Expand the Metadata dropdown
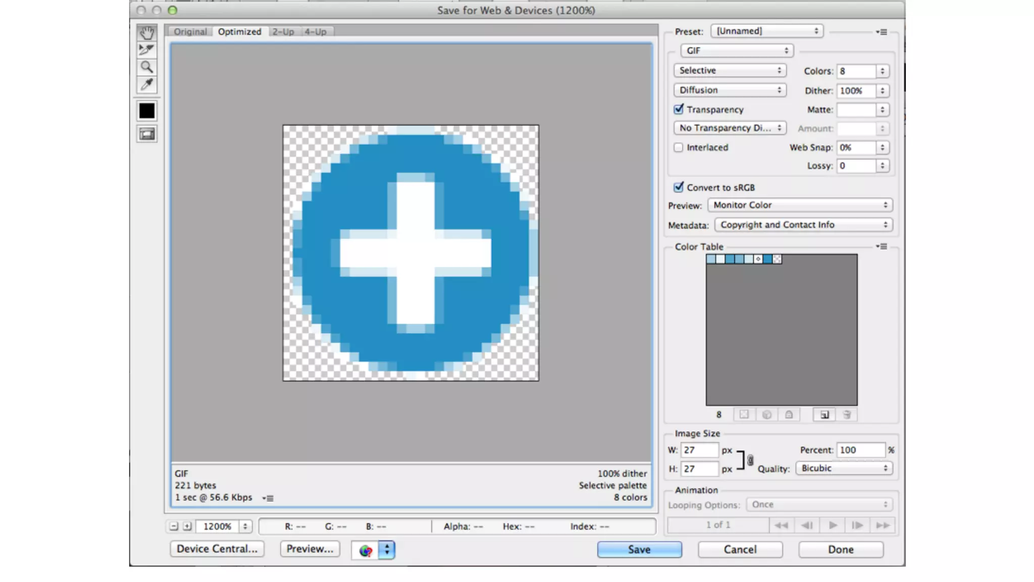Screen dimensions: 1034x582 tap(803, 225)
